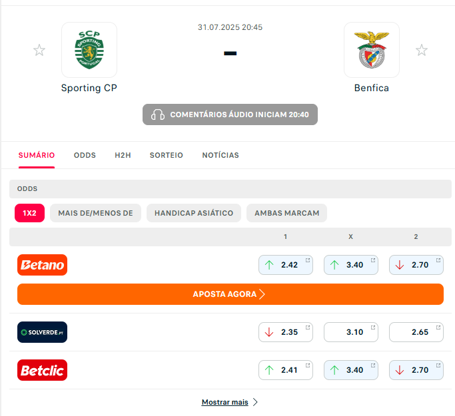This screenshot has width=455, height=416.
Task: Go to the Notícias tab
Action: [x=221, y=155]
